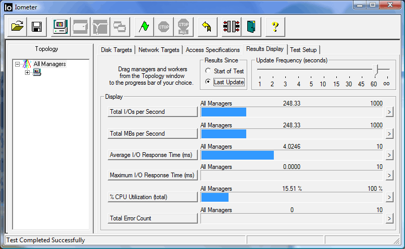Start tests with the green flag icon
This screenshot has height=249, width=405.
tap(144, 27)
